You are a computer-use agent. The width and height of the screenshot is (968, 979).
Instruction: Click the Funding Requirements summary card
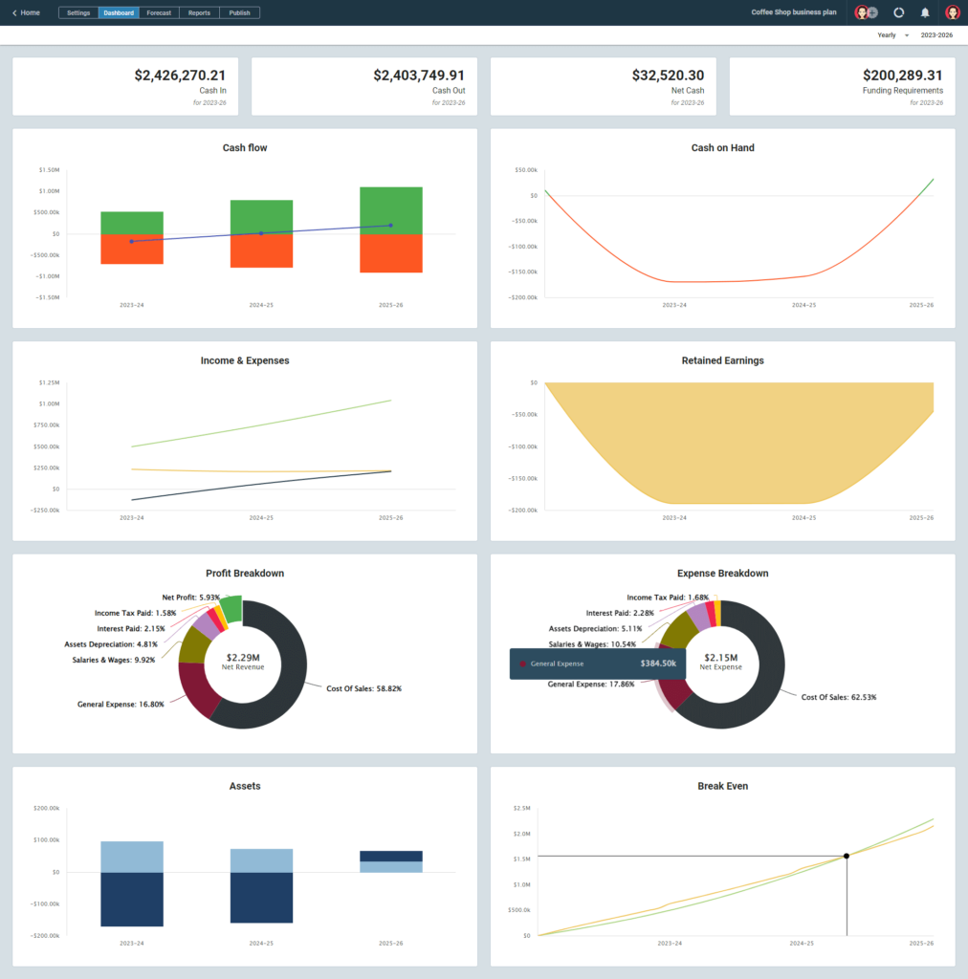[x=842, y=86]
